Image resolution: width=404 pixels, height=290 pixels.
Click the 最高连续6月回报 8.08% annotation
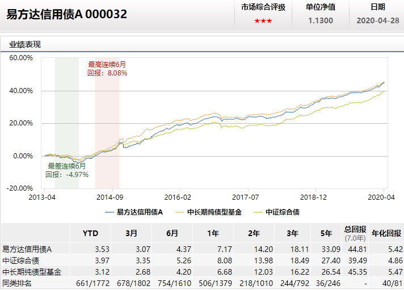pyautogui.click(x=107, y=69)
